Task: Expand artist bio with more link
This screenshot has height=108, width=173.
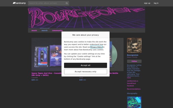Action: [x=129, y=78]
